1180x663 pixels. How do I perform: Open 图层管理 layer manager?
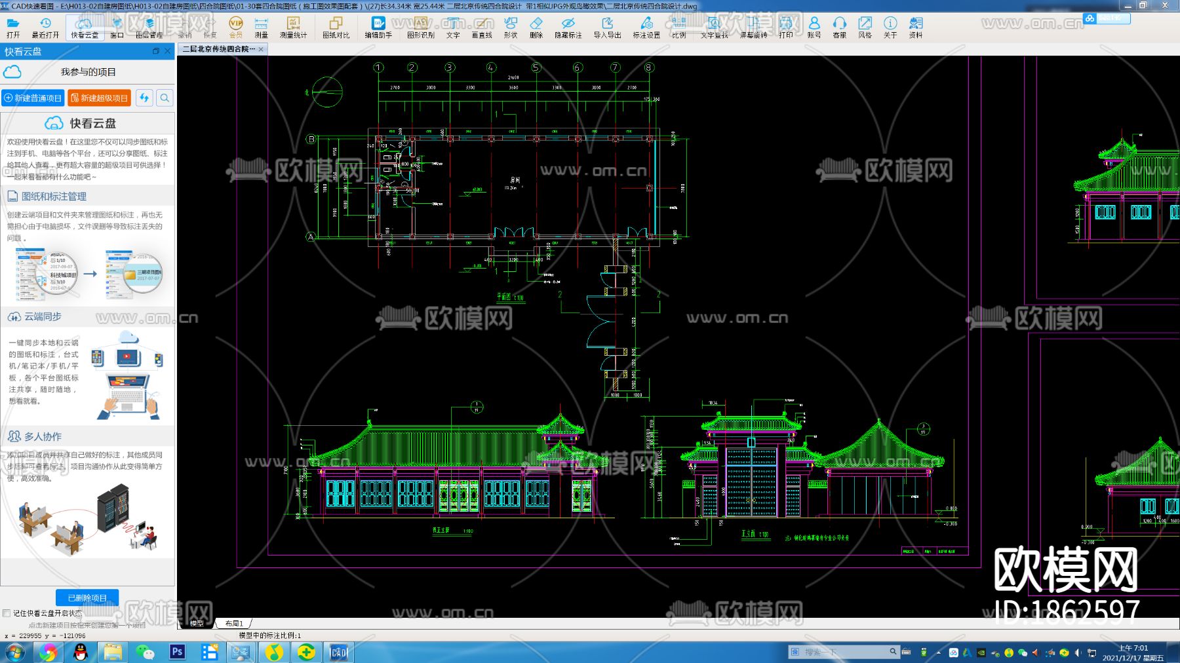pos(149,28)
